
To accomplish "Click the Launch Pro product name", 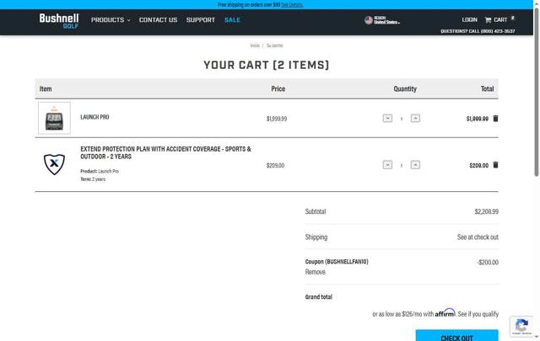I will coord(94,117).
